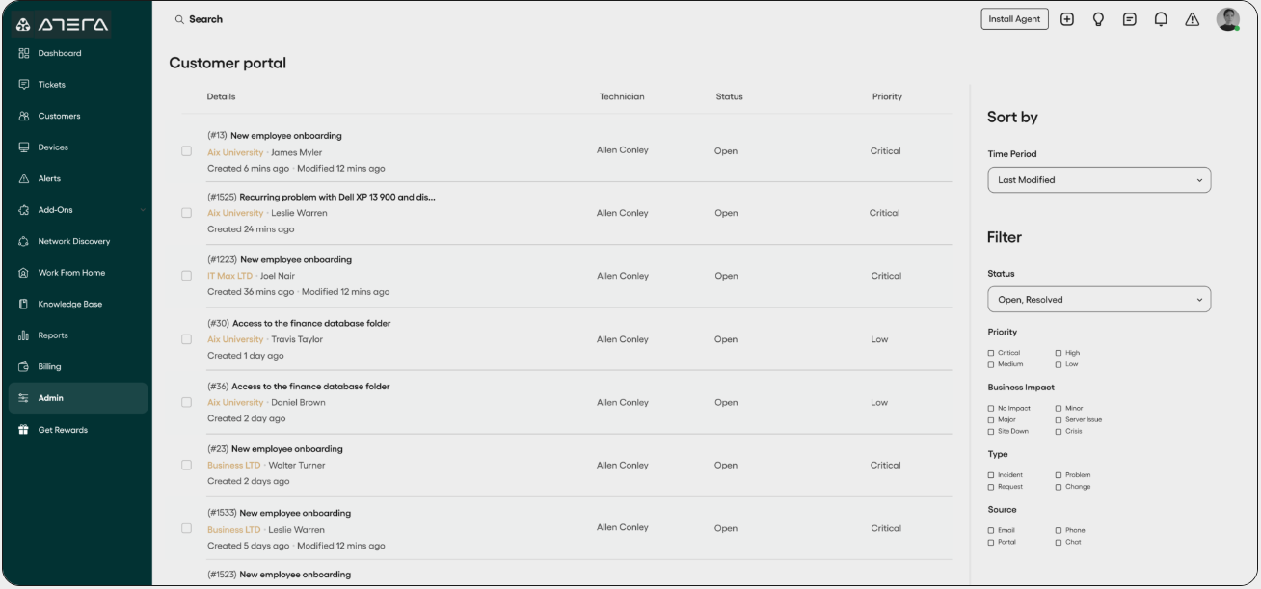Open the Knowledge Base menu item
Screen dimensions: 1261x589
(x=69, y=304)
